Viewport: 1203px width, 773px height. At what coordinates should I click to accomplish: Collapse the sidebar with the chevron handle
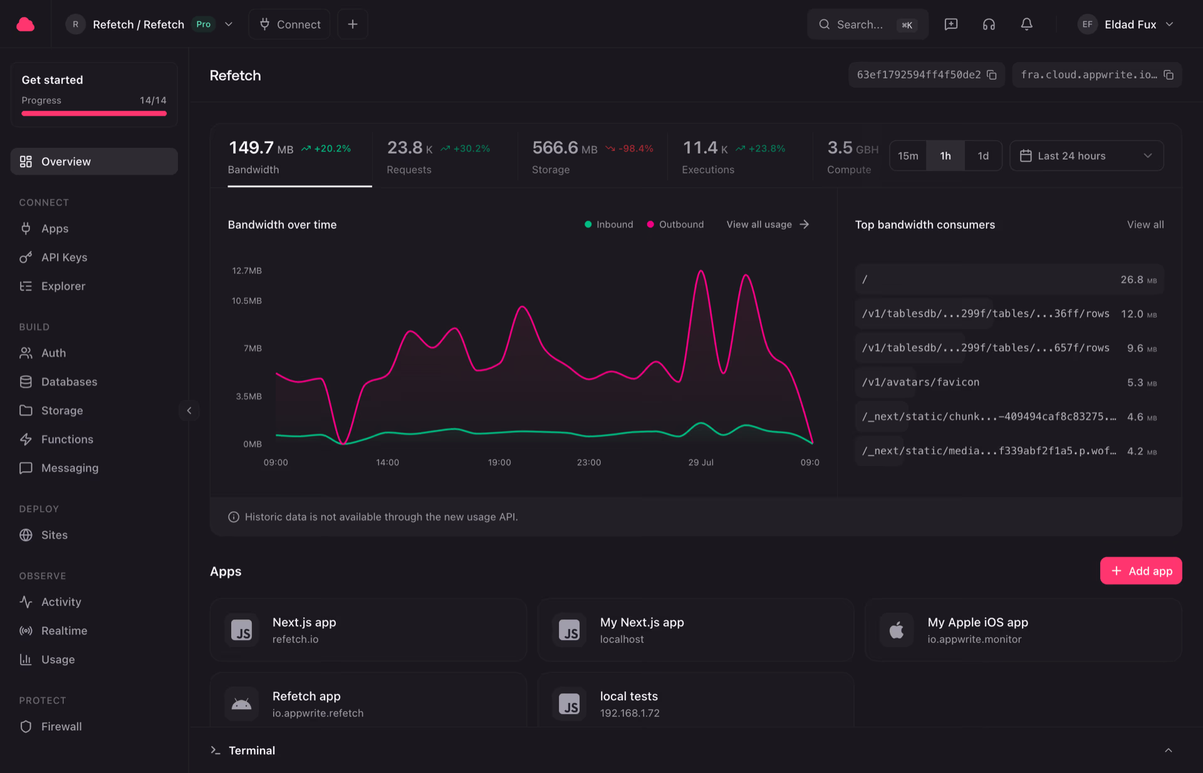click(x=189, y=410)
